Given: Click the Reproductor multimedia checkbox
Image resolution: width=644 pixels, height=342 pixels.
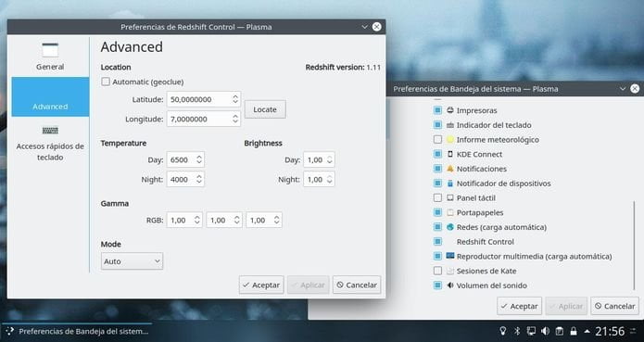Looking at the screenshot, I should [x=437, y=256].
